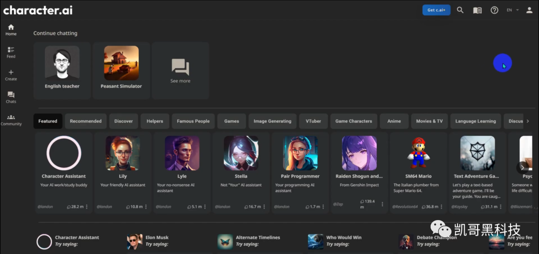Open Text Adventure Game avatar
This screenshot has height=254, width=539.
tap(478, 153)
